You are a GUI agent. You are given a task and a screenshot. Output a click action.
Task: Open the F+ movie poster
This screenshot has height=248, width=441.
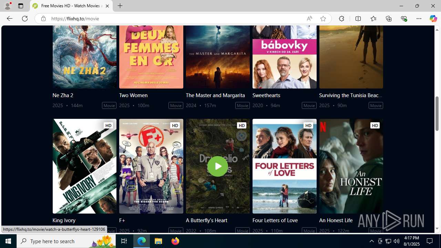(151, 166)
